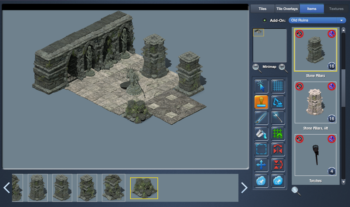
Task: Click the green grid dungeon tool
Action: 278,133
